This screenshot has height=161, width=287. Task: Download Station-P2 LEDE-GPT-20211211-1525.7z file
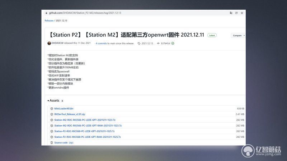[84, 131]
